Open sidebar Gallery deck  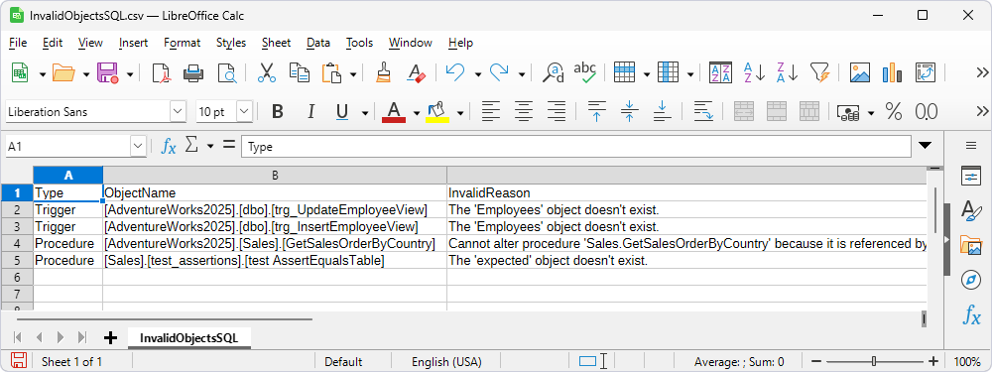pos(970,245)
